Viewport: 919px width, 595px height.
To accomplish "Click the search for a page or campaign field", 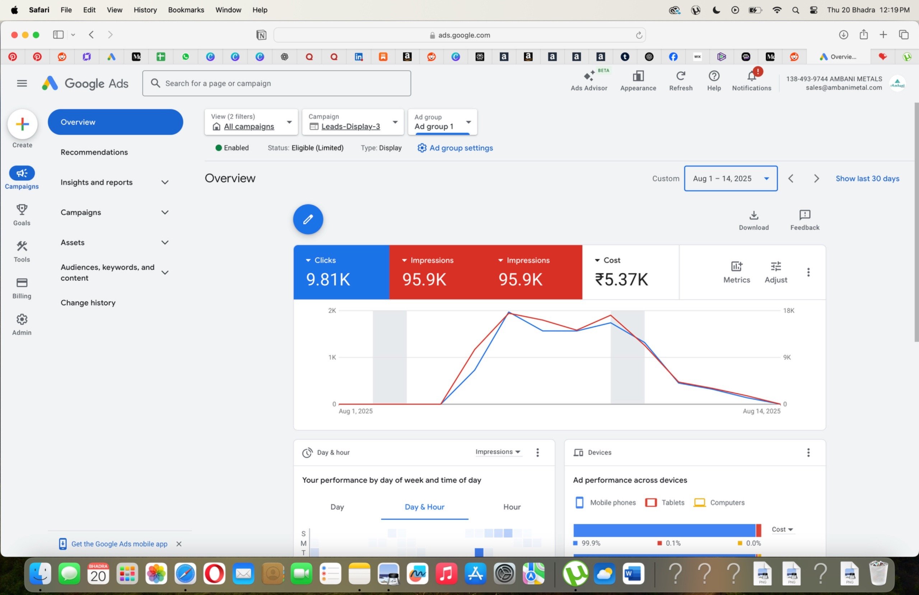I will (276, 83).
